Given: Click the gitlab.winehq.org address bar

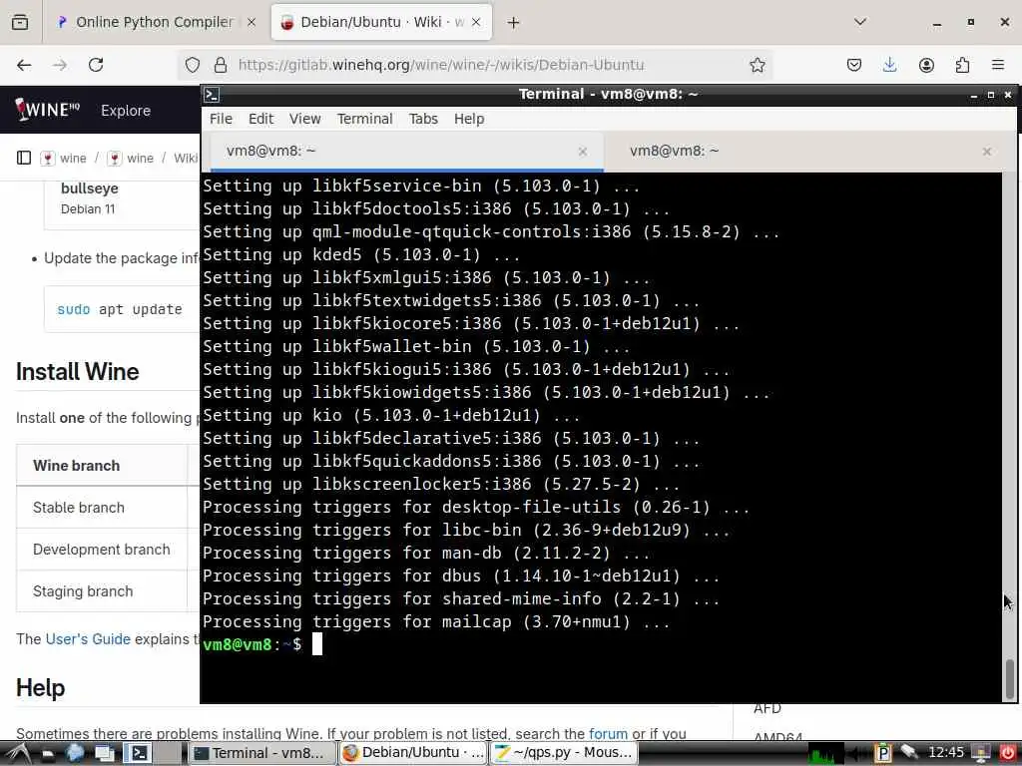Looking at the screenshot, I should point(441,65).
